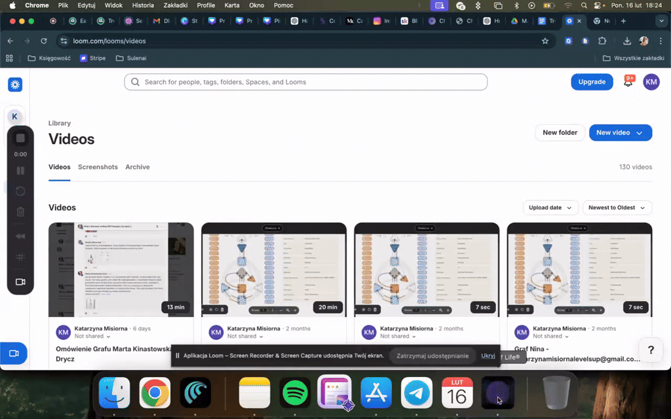Restart the recording with the circular arrow
Image resolution: width=671 pixels, height=419 pixels.
click(20, 191)
